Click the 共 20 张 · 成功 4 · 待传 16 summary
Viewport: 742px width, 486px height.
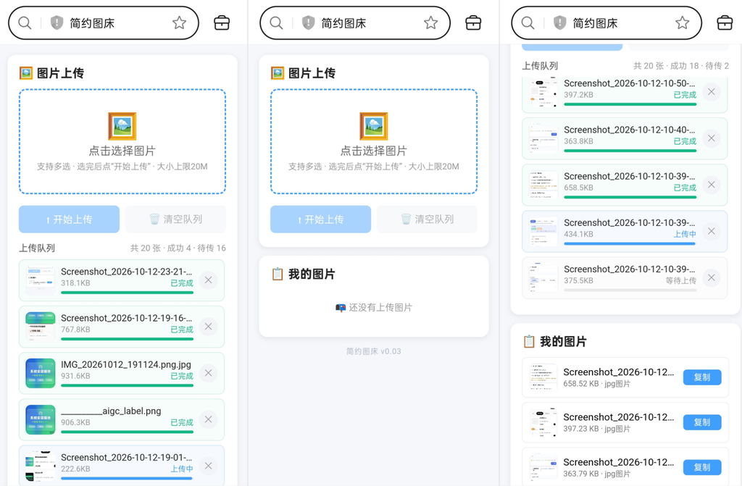pyautogui.click(x=178, y=248)
